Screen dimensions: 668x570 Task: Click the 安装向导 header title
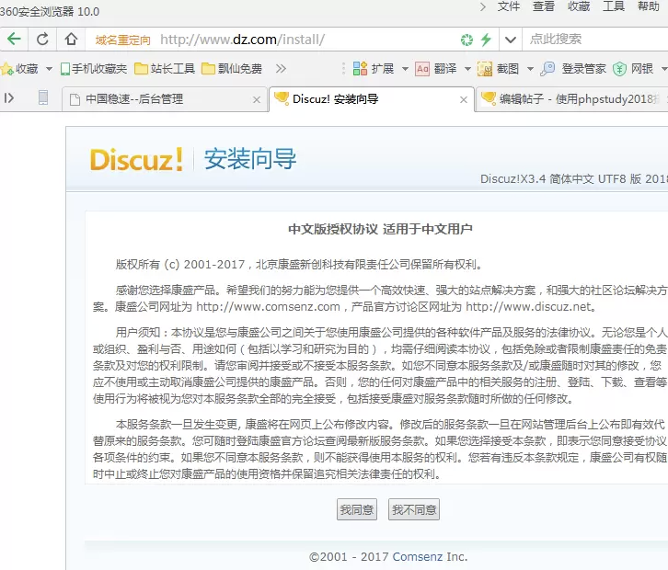250,159
